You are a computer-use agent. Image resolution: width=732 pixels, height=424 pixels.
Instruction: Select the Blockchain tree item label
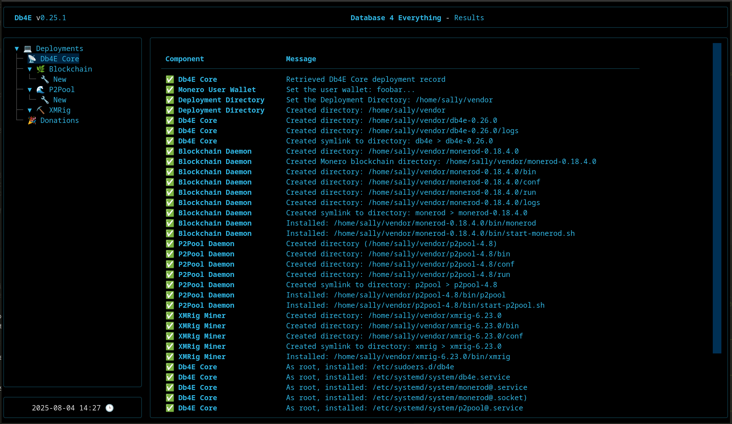point(71,69)
